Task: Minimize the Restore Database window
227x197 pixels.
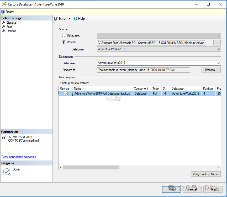Action: (x=197, y=4)
